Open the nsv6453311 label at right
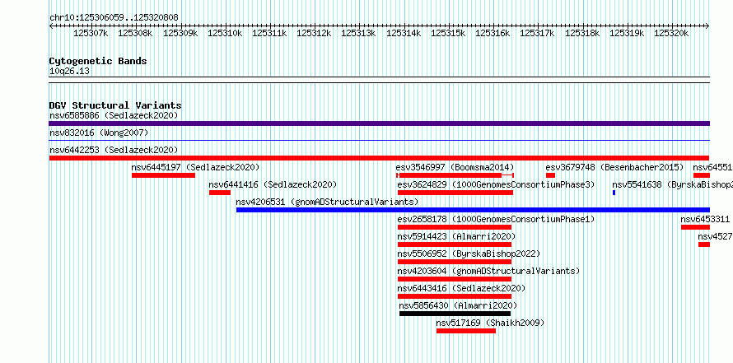 [x=705, y=219]
